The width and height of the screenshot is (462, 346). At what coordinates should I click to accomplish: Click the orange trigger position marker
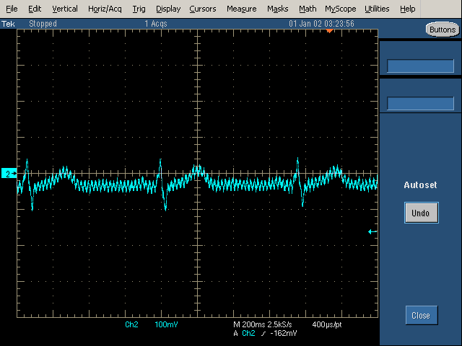pyautogui.click(x=329, y=31)
